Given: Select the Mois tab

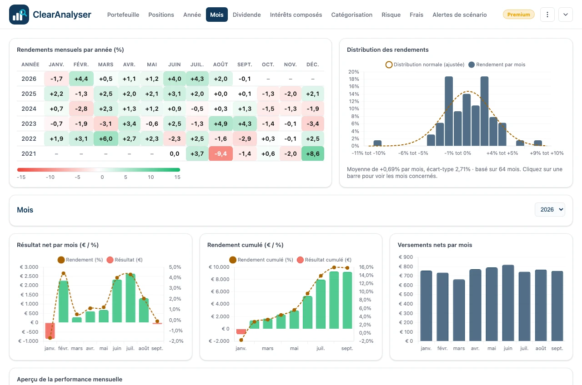Looking at the screenshot, I should point(217,15).
